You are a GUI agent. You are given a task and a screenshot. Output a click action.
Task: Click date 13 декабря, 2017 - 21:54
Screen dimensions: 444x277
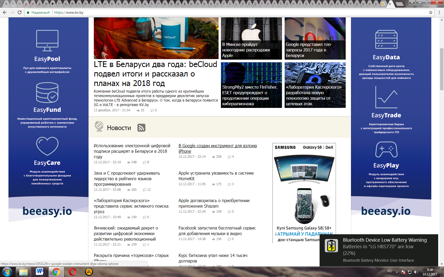coord(112,110)
